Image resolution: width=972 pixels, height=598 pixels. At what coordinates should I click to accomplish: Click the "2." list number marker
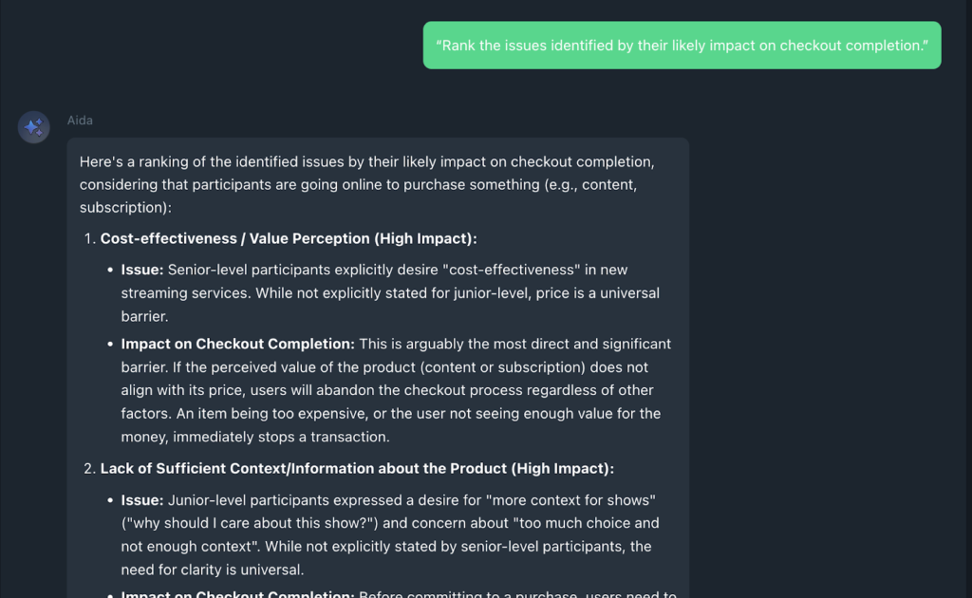pos(90,468)
